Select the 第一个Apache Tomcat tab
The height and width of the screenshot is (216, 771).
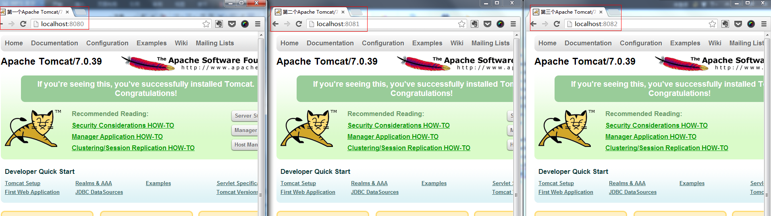point(35,12)
